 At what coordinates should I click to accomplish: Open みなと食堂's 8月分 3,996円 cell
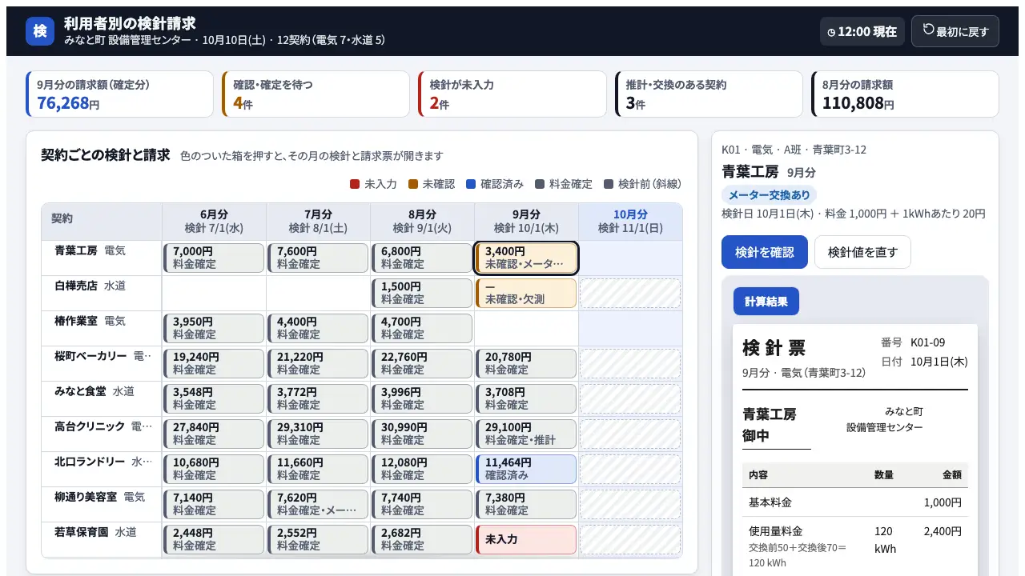tap(422, 398)
